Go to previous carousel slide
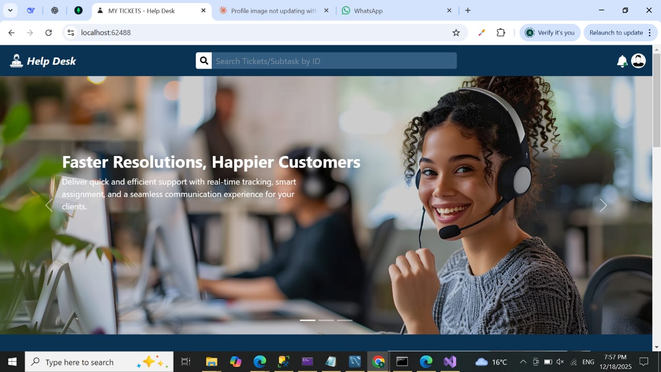 (x=49, y=206)
